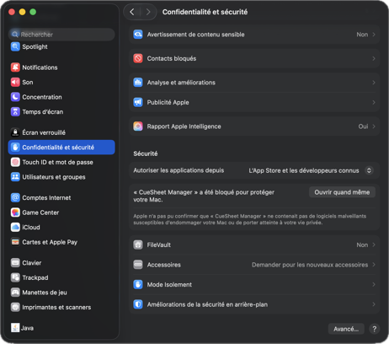Click the Java label in the sidebar
The height and width of the screenshot is (344, 389).
27,328
